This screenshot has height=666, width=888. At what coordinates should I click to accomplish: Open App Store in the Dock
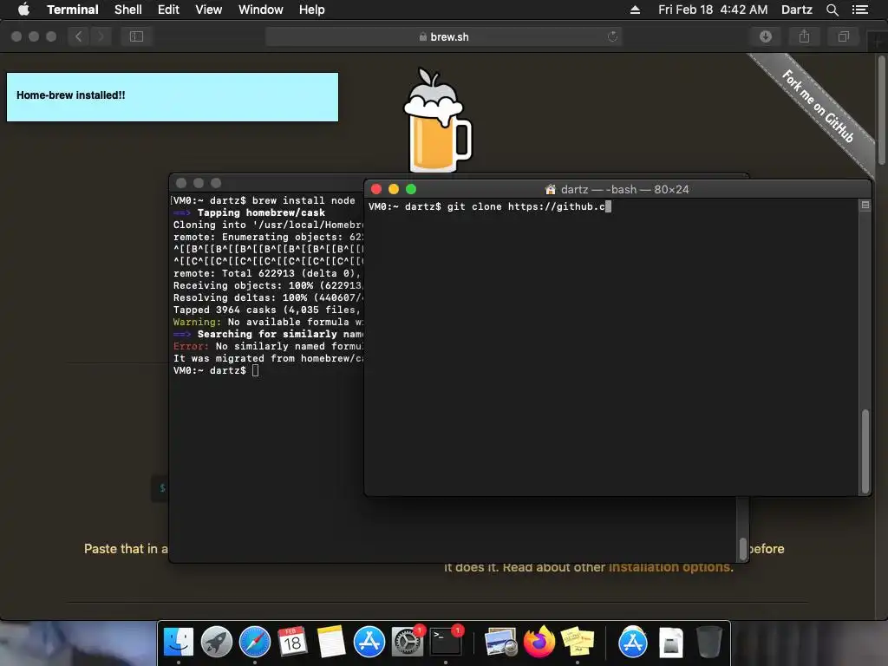369,642
